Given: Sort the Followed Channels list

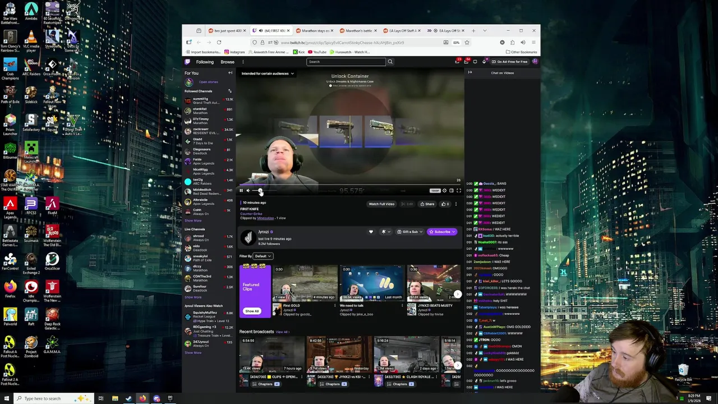Looking at the screenshot, I should [229, 91].
